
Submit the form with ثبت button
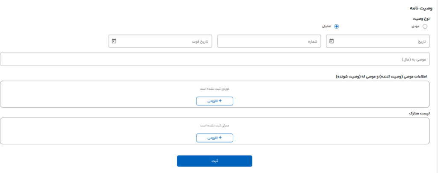pos(215,161)
